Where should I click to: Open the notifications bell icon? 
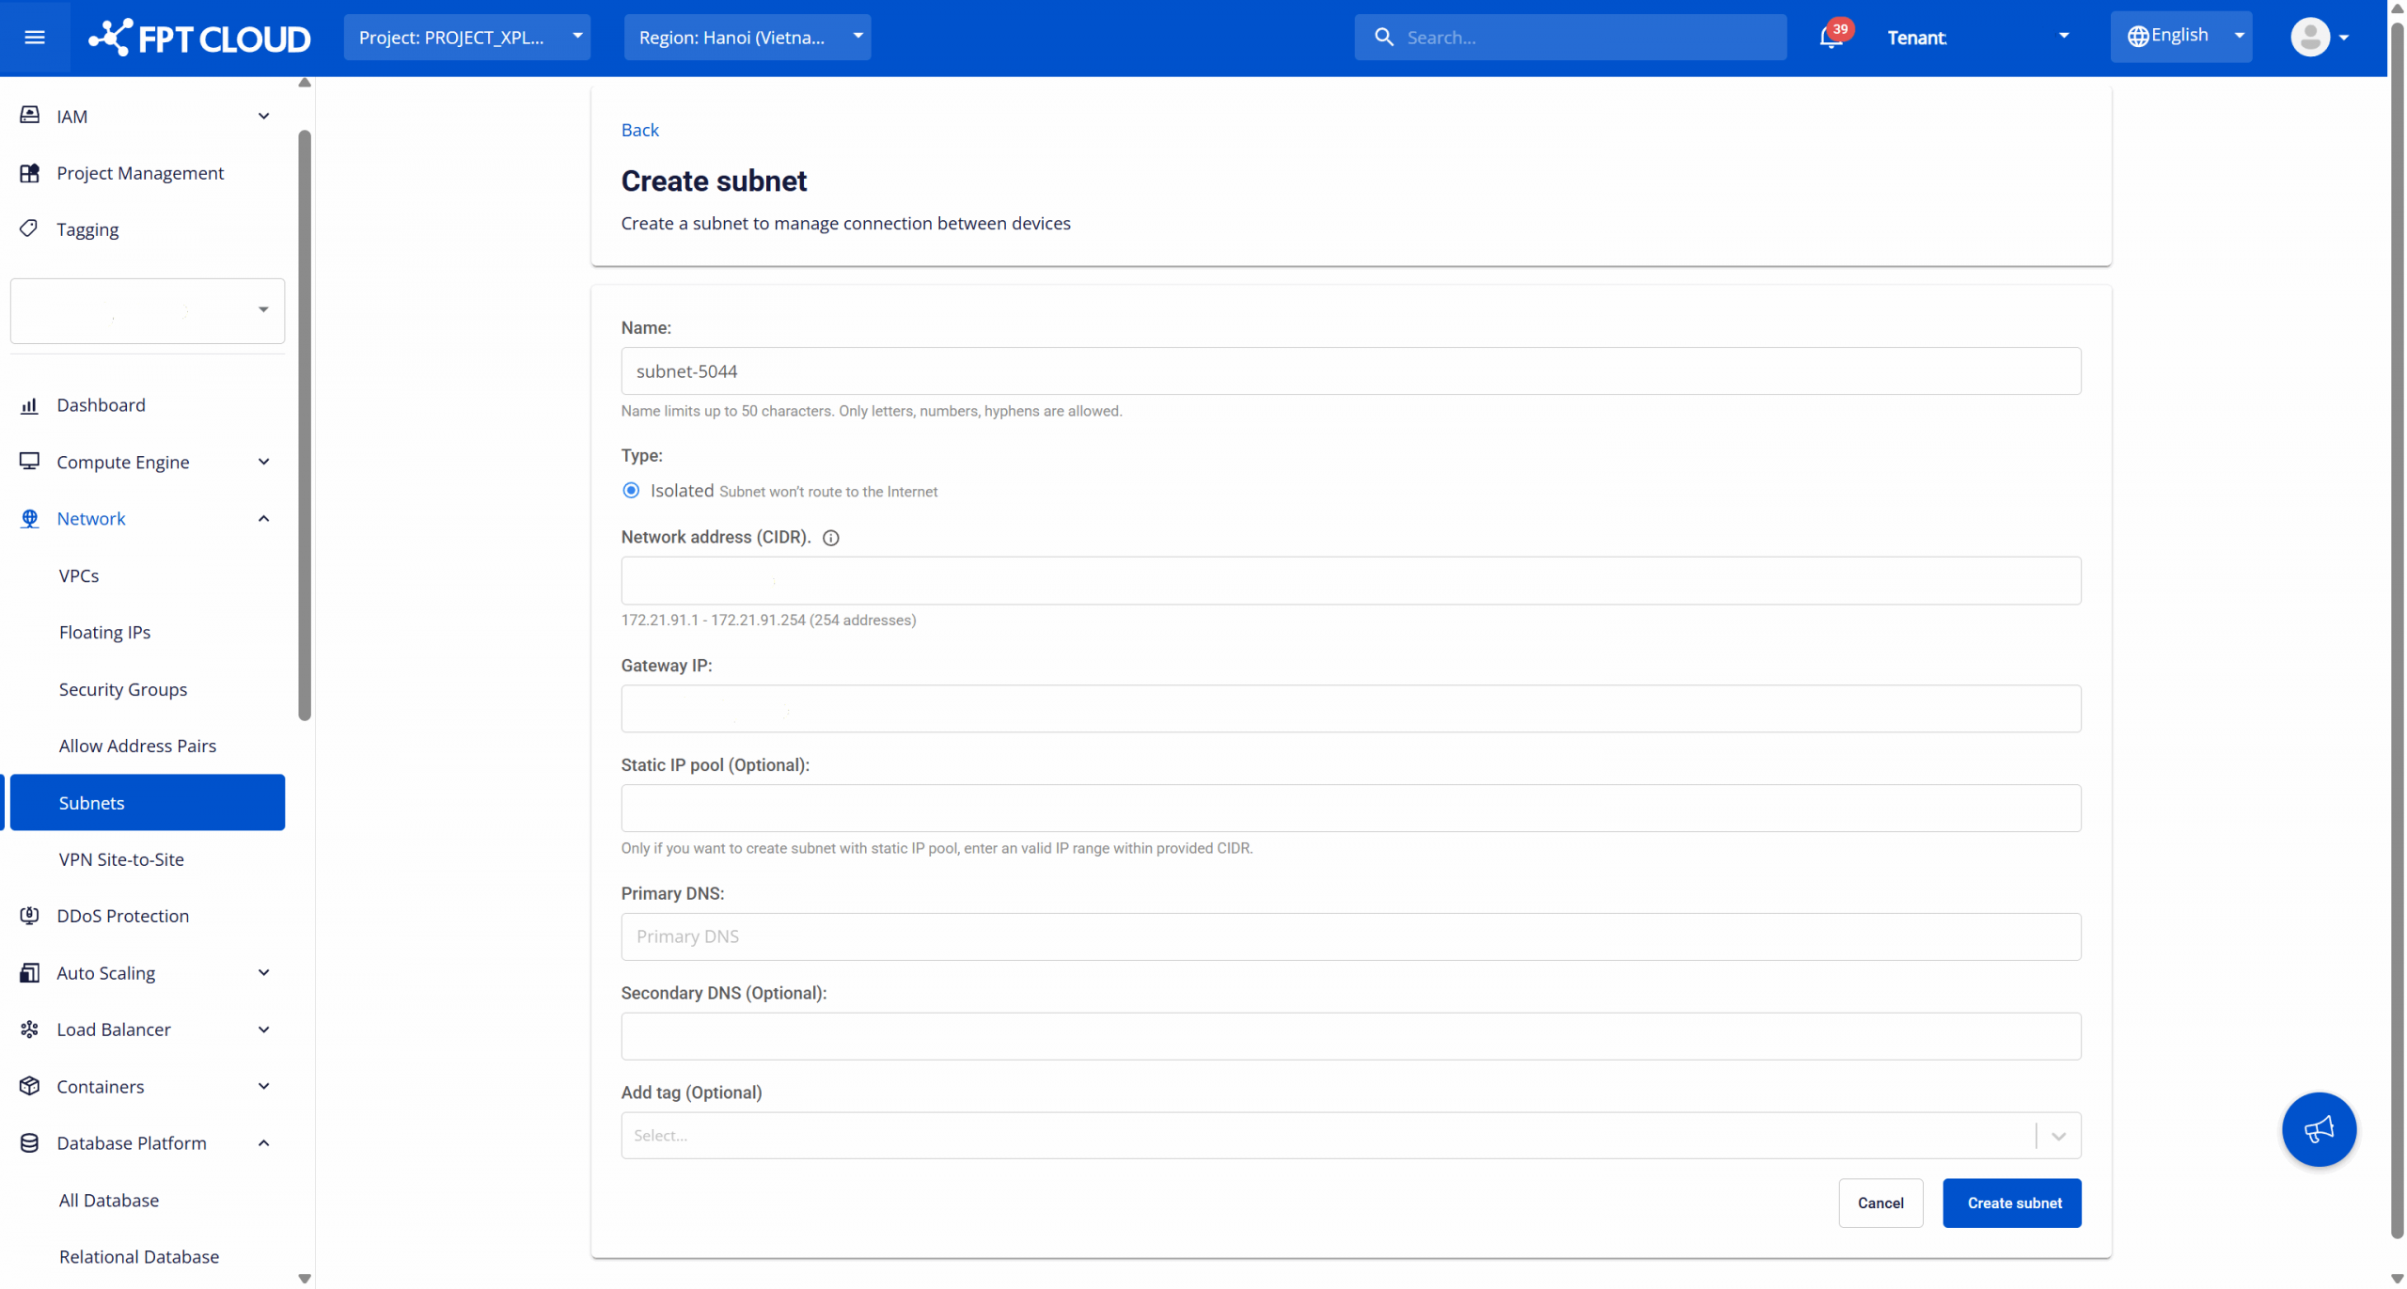point(1830,38)
